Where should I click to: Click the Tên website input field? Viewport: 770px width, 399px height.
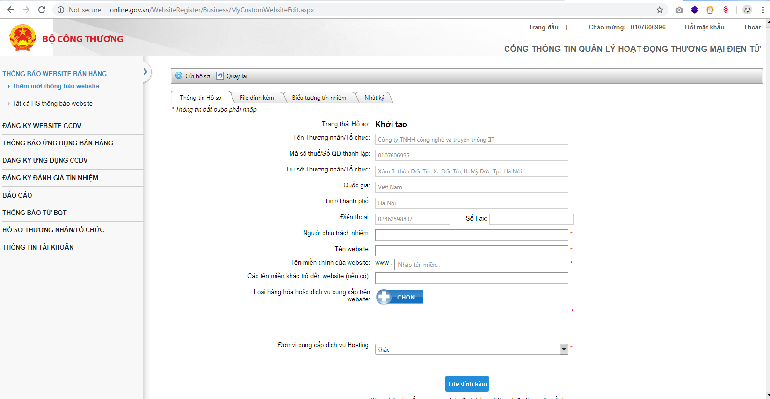click(471, 251)
